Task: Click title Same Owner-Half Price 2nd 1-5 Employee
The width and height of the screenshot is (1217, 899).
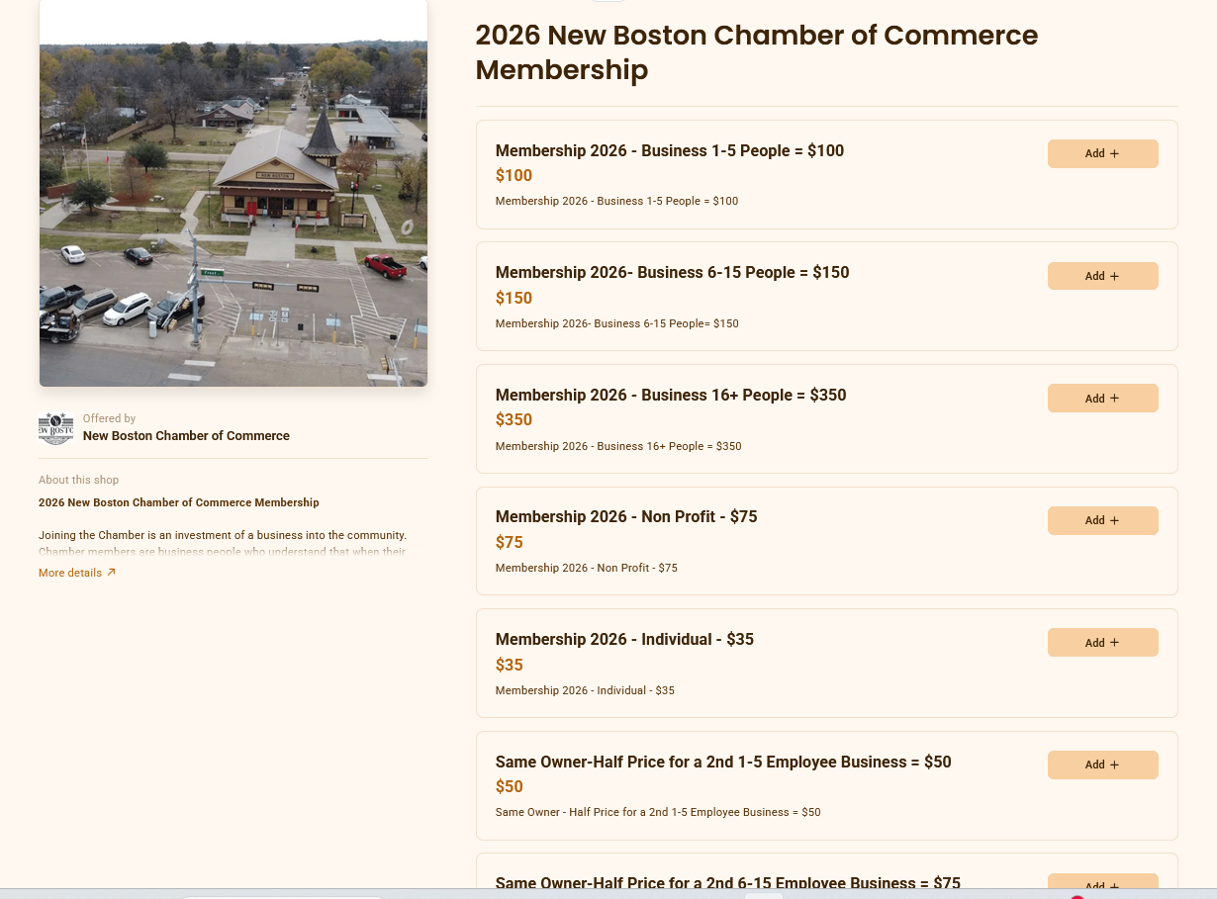Action: [x=723, y=762]
